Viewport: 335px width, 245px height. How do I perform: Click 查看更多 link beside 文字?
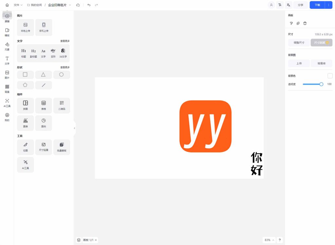(x=65, y=41)
